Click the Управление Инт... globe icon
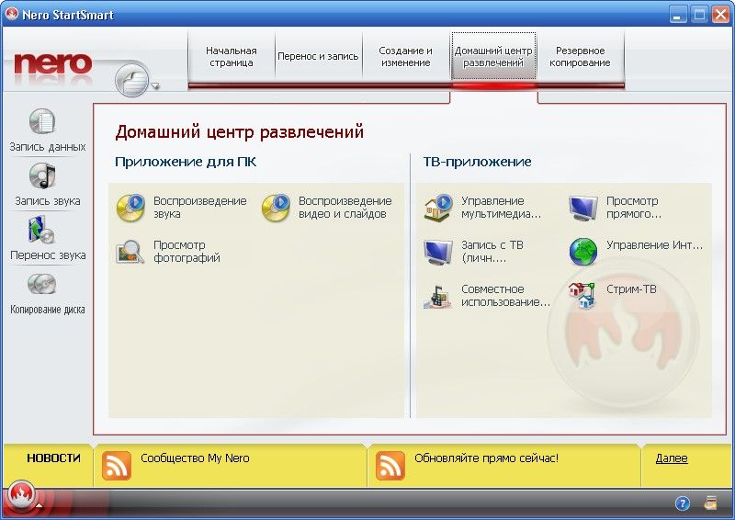The image size is (735, 520). 583,252
